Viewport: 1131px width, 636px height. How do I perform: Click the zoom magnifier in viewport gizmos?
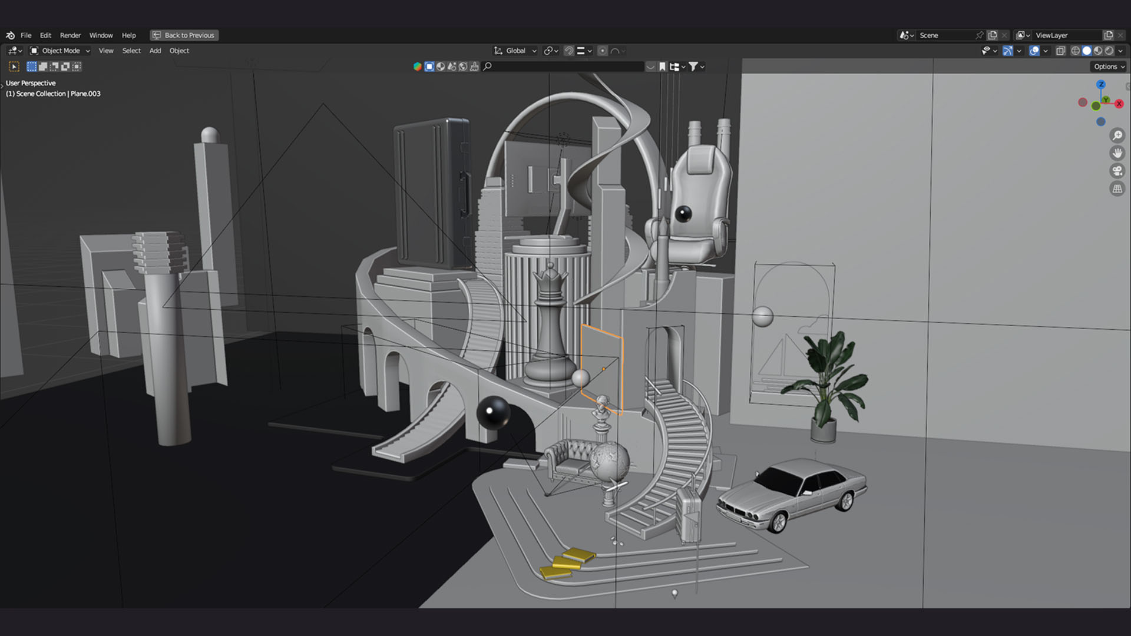1117,135
